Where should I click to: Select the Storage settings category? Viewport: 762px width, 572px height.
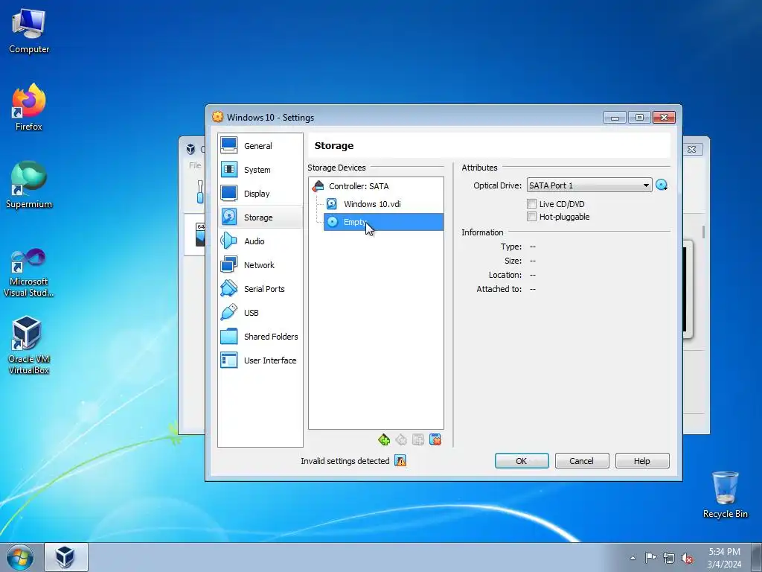(x=260, y=217)
